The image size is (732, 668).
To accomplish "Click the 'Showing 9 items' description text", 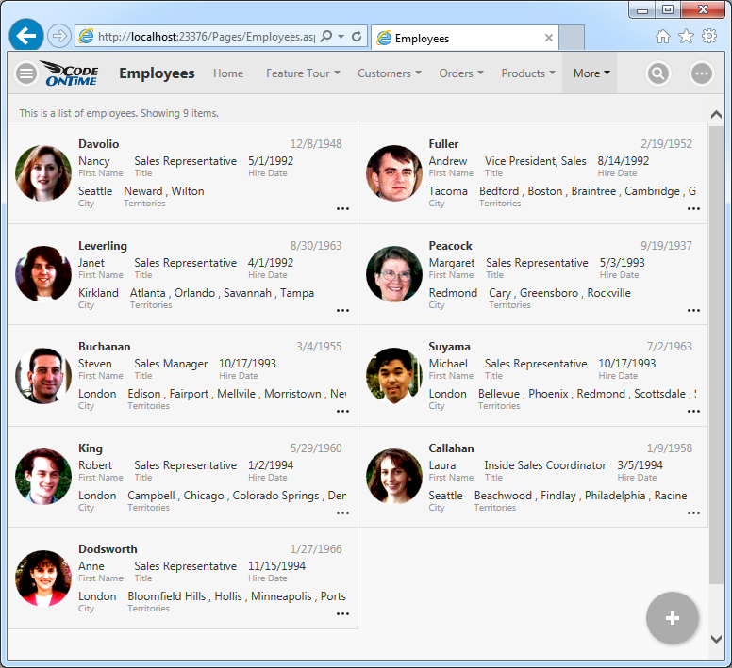I will tap(180, 113).
